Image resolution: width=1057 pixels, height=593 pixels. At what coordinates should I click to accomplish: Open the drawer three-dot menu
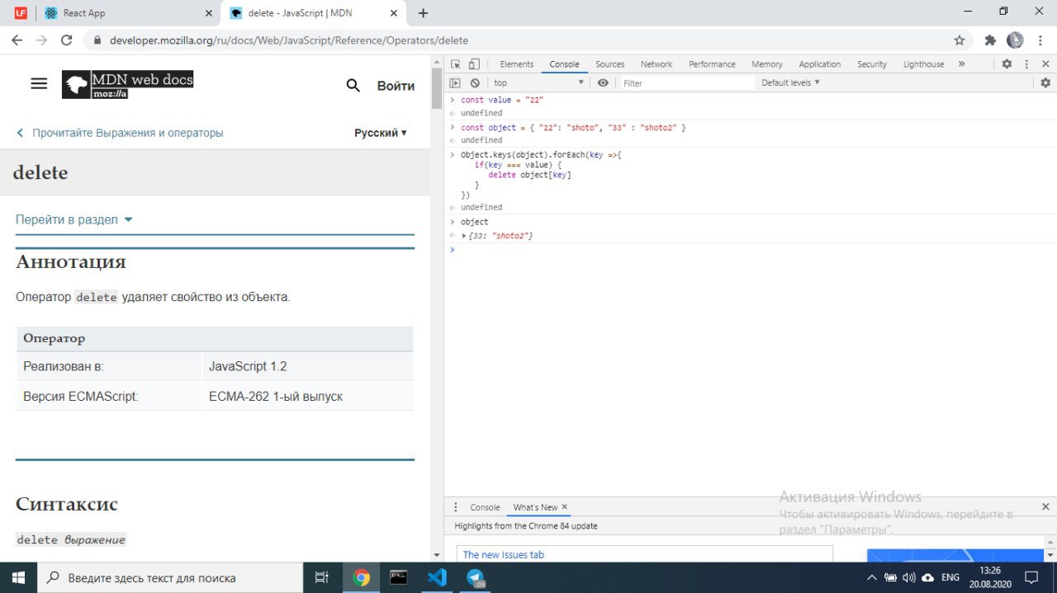(455, 507)
